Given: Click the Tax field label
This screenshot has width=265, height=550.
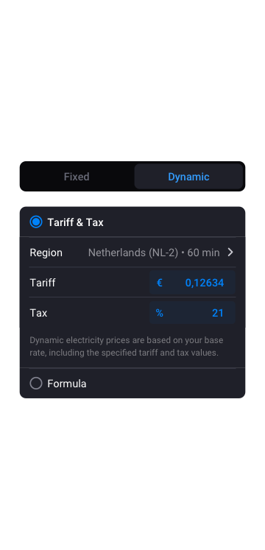Looking at the screenshot, I should click(38, 313).
